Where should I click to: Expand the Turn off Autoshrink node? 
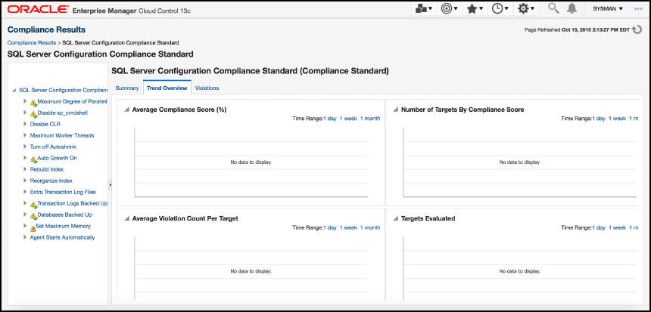[x=25, y=147]
